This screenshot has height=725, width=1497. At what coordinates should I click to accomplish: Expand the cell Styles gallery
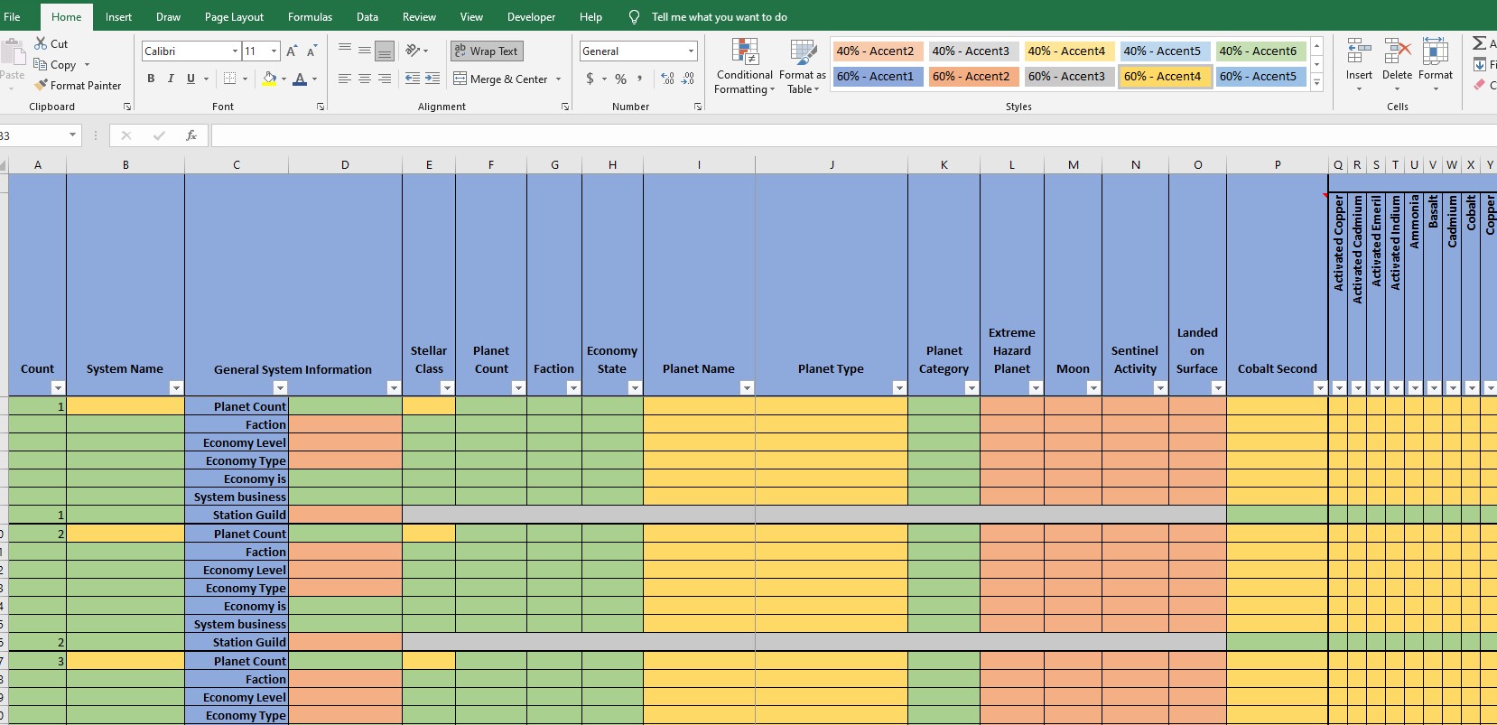coord(1316,83)
